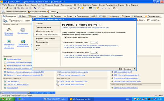
Task: Click OK in the settings dialog
Action: [120, 69]
